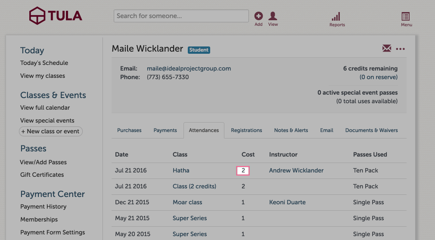Click the maile@idealprojectgroup.com email link
Viewport: 435px width, 240px height.
click(x=189, y=68)
